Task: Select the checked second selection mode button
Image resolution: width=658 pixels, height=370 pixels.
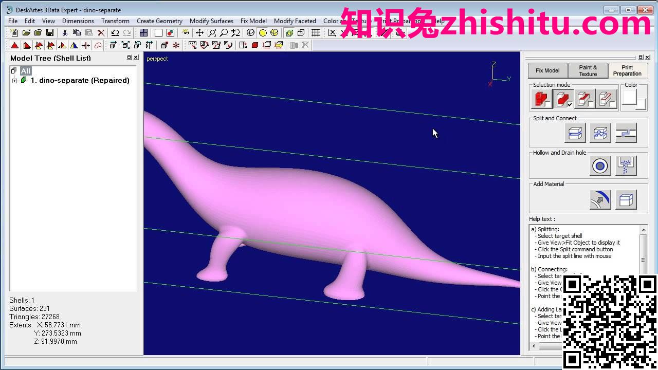Action: 563,99
